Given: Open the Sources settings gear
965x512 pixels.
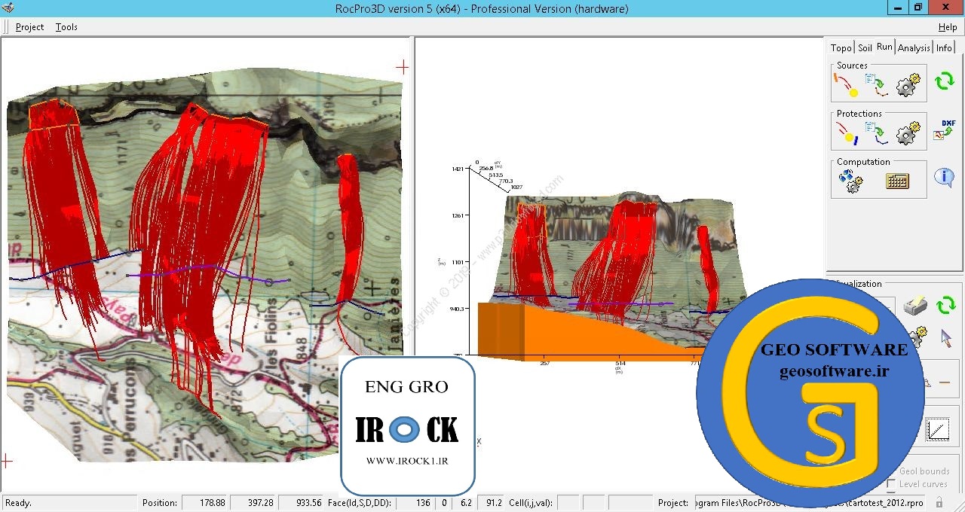Looking at the screenshot, I should pyautogui.click(x=908, y=85).
